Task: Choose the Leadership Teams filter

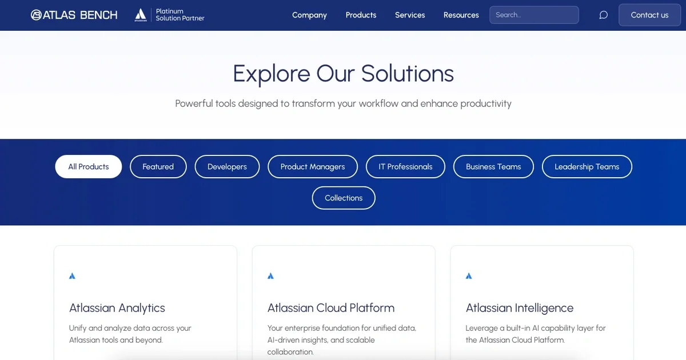Action: (x=587, y=167)
